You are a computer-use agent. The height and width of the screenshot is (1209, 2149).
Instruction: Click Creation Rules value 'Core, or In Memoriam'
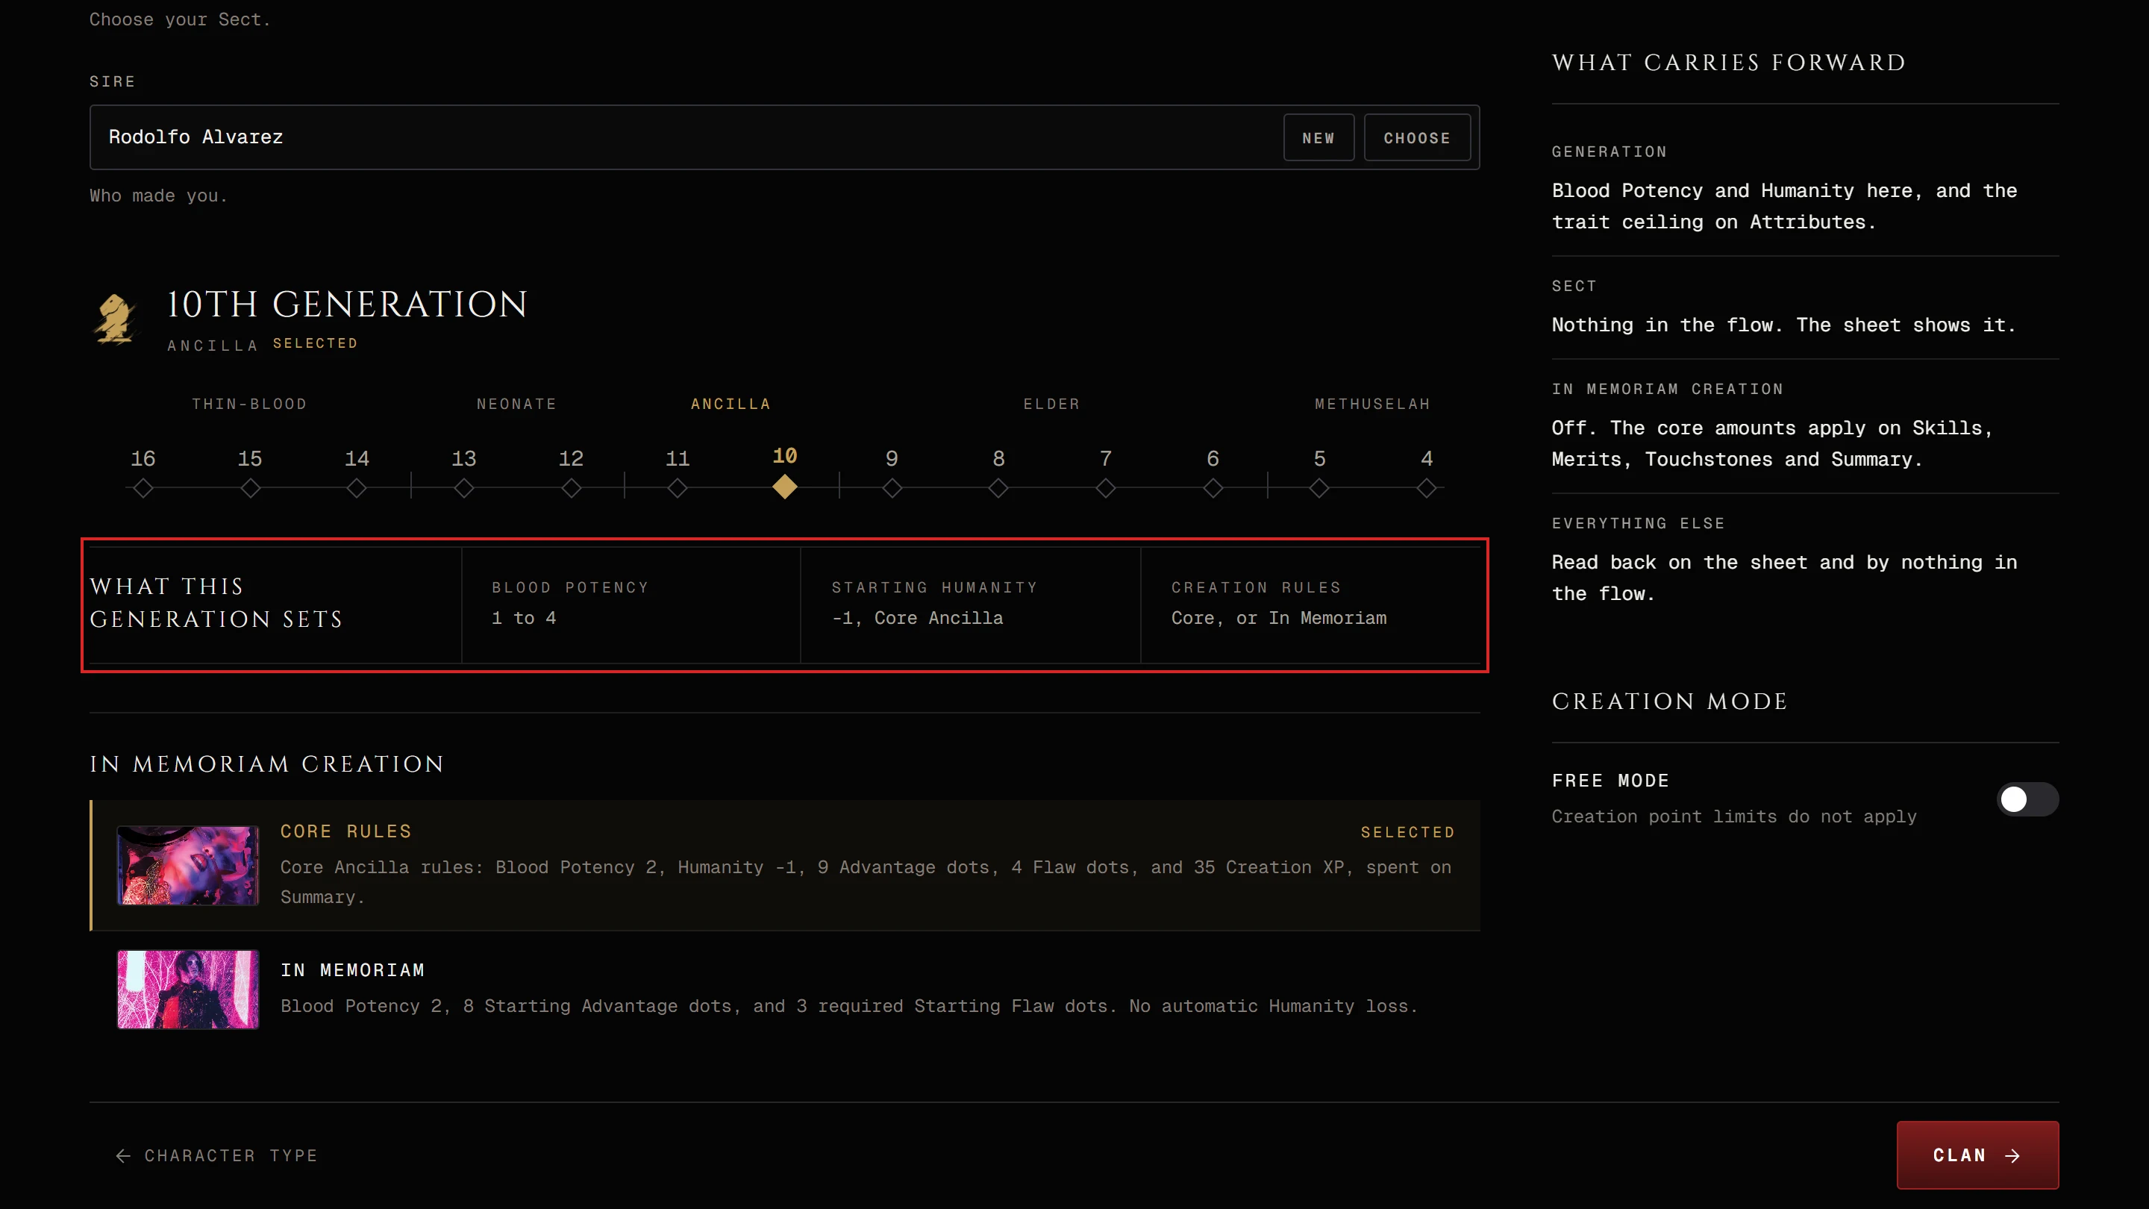coord(1279,617)
